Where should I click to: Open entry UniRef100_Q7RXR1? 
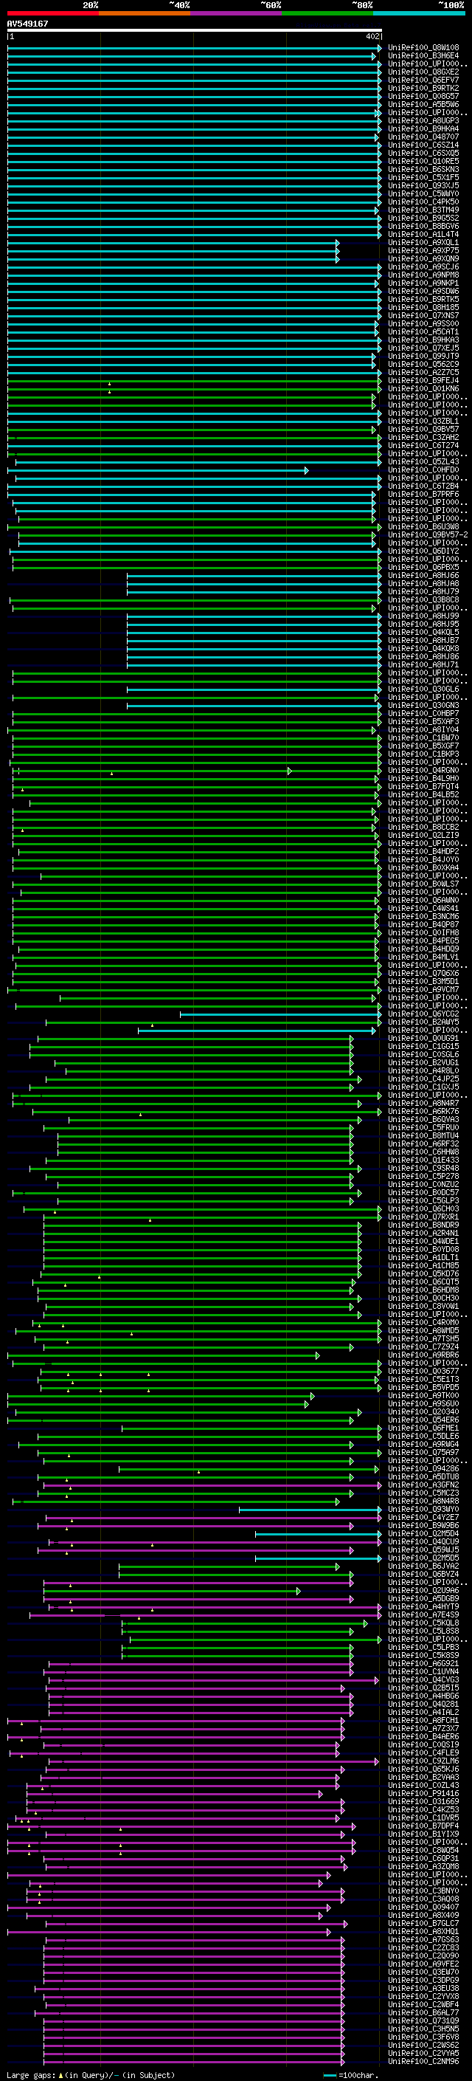pyautogui.click(x=423, y=1217)
